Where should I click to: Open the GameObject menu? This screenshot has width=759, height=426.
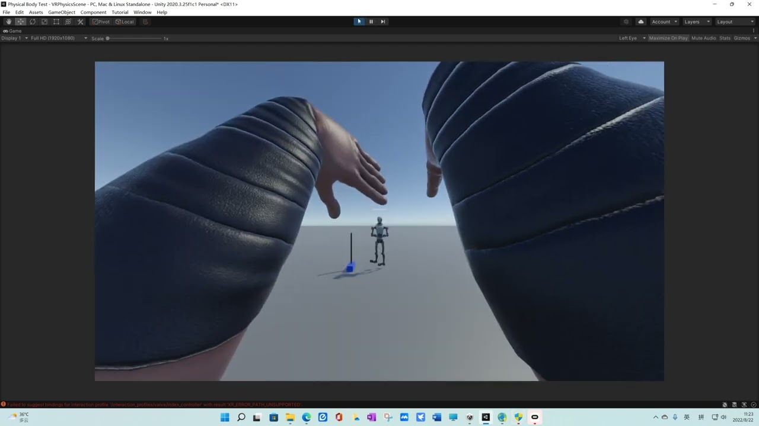coord(60,12)
